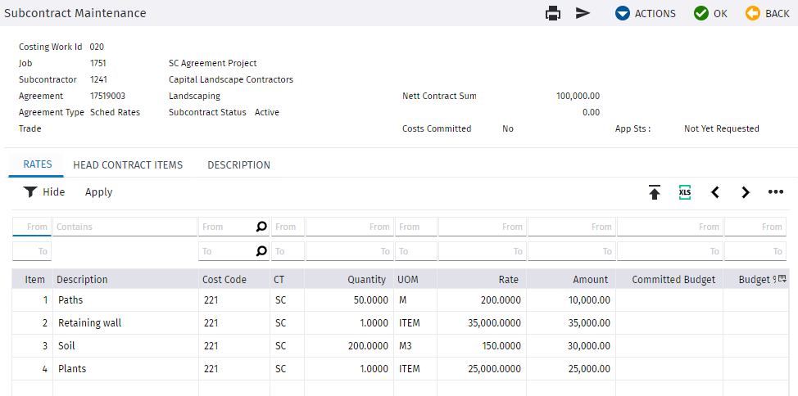The height and width of the screenshot is (396, 798).
Task: Export the table with the XLS icon
Action: click(x=685, y=192)
